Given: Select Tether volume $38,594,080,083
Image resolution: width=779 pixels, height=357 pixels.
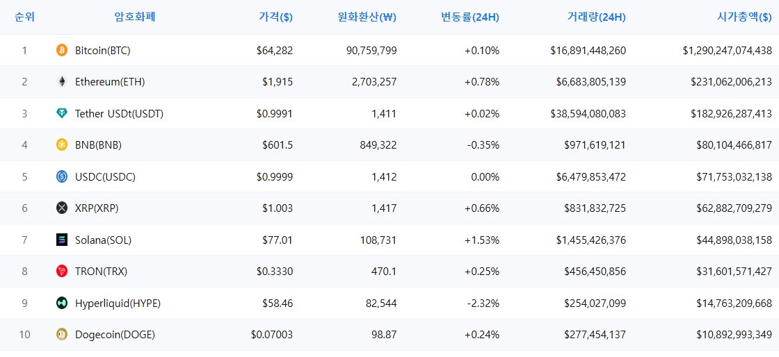Looking at the screenshot, I should (x=588, y=114).
